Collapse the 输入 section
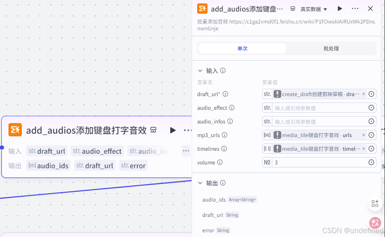 point(200,71)
